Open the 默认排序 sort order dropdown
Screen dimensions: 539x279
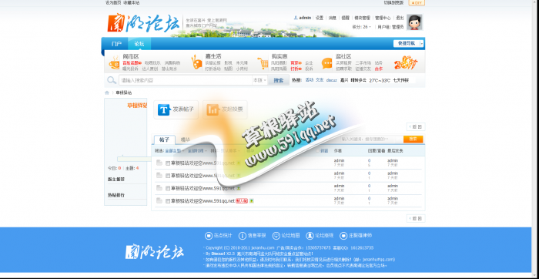point(229,151)
